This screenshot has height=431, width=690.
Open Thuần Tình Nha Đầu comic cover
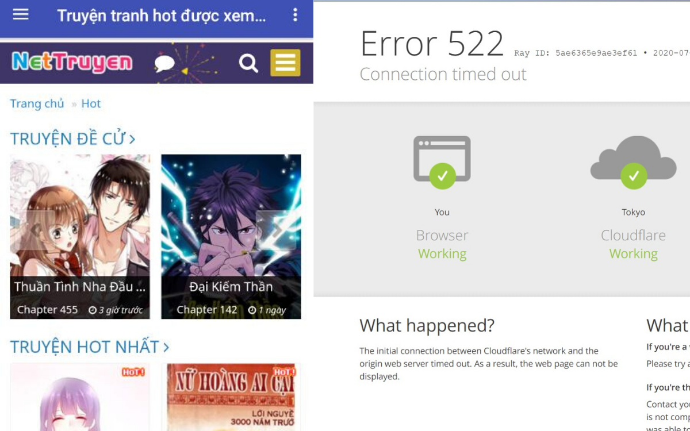tap(80, 218)
